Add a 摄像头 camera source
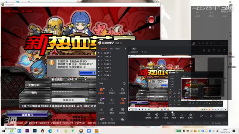Image resolution: width=239 pixels, height=134 pixels. point(157,116)
